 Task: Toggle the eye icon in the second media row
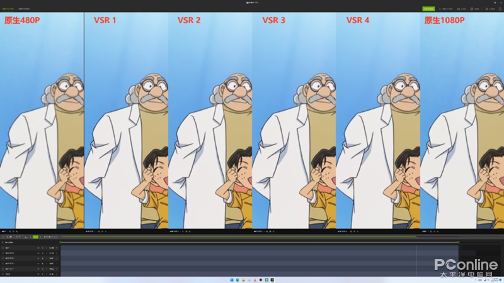38,253
